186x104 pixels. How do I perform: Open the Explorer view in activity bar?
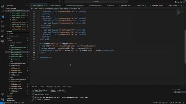click(x=3, y=6)
